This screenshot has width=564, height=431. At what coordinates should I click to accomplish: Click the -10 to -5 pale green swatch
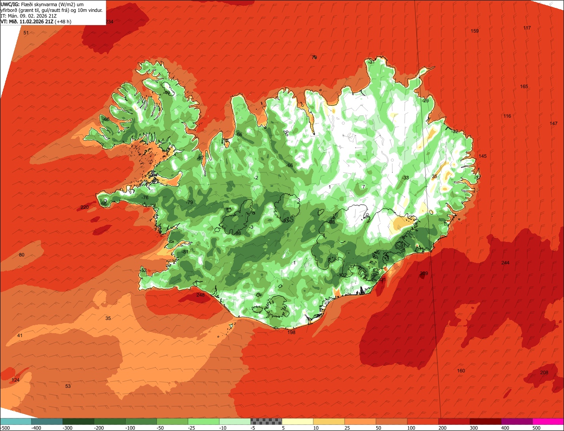pos(235,421)
